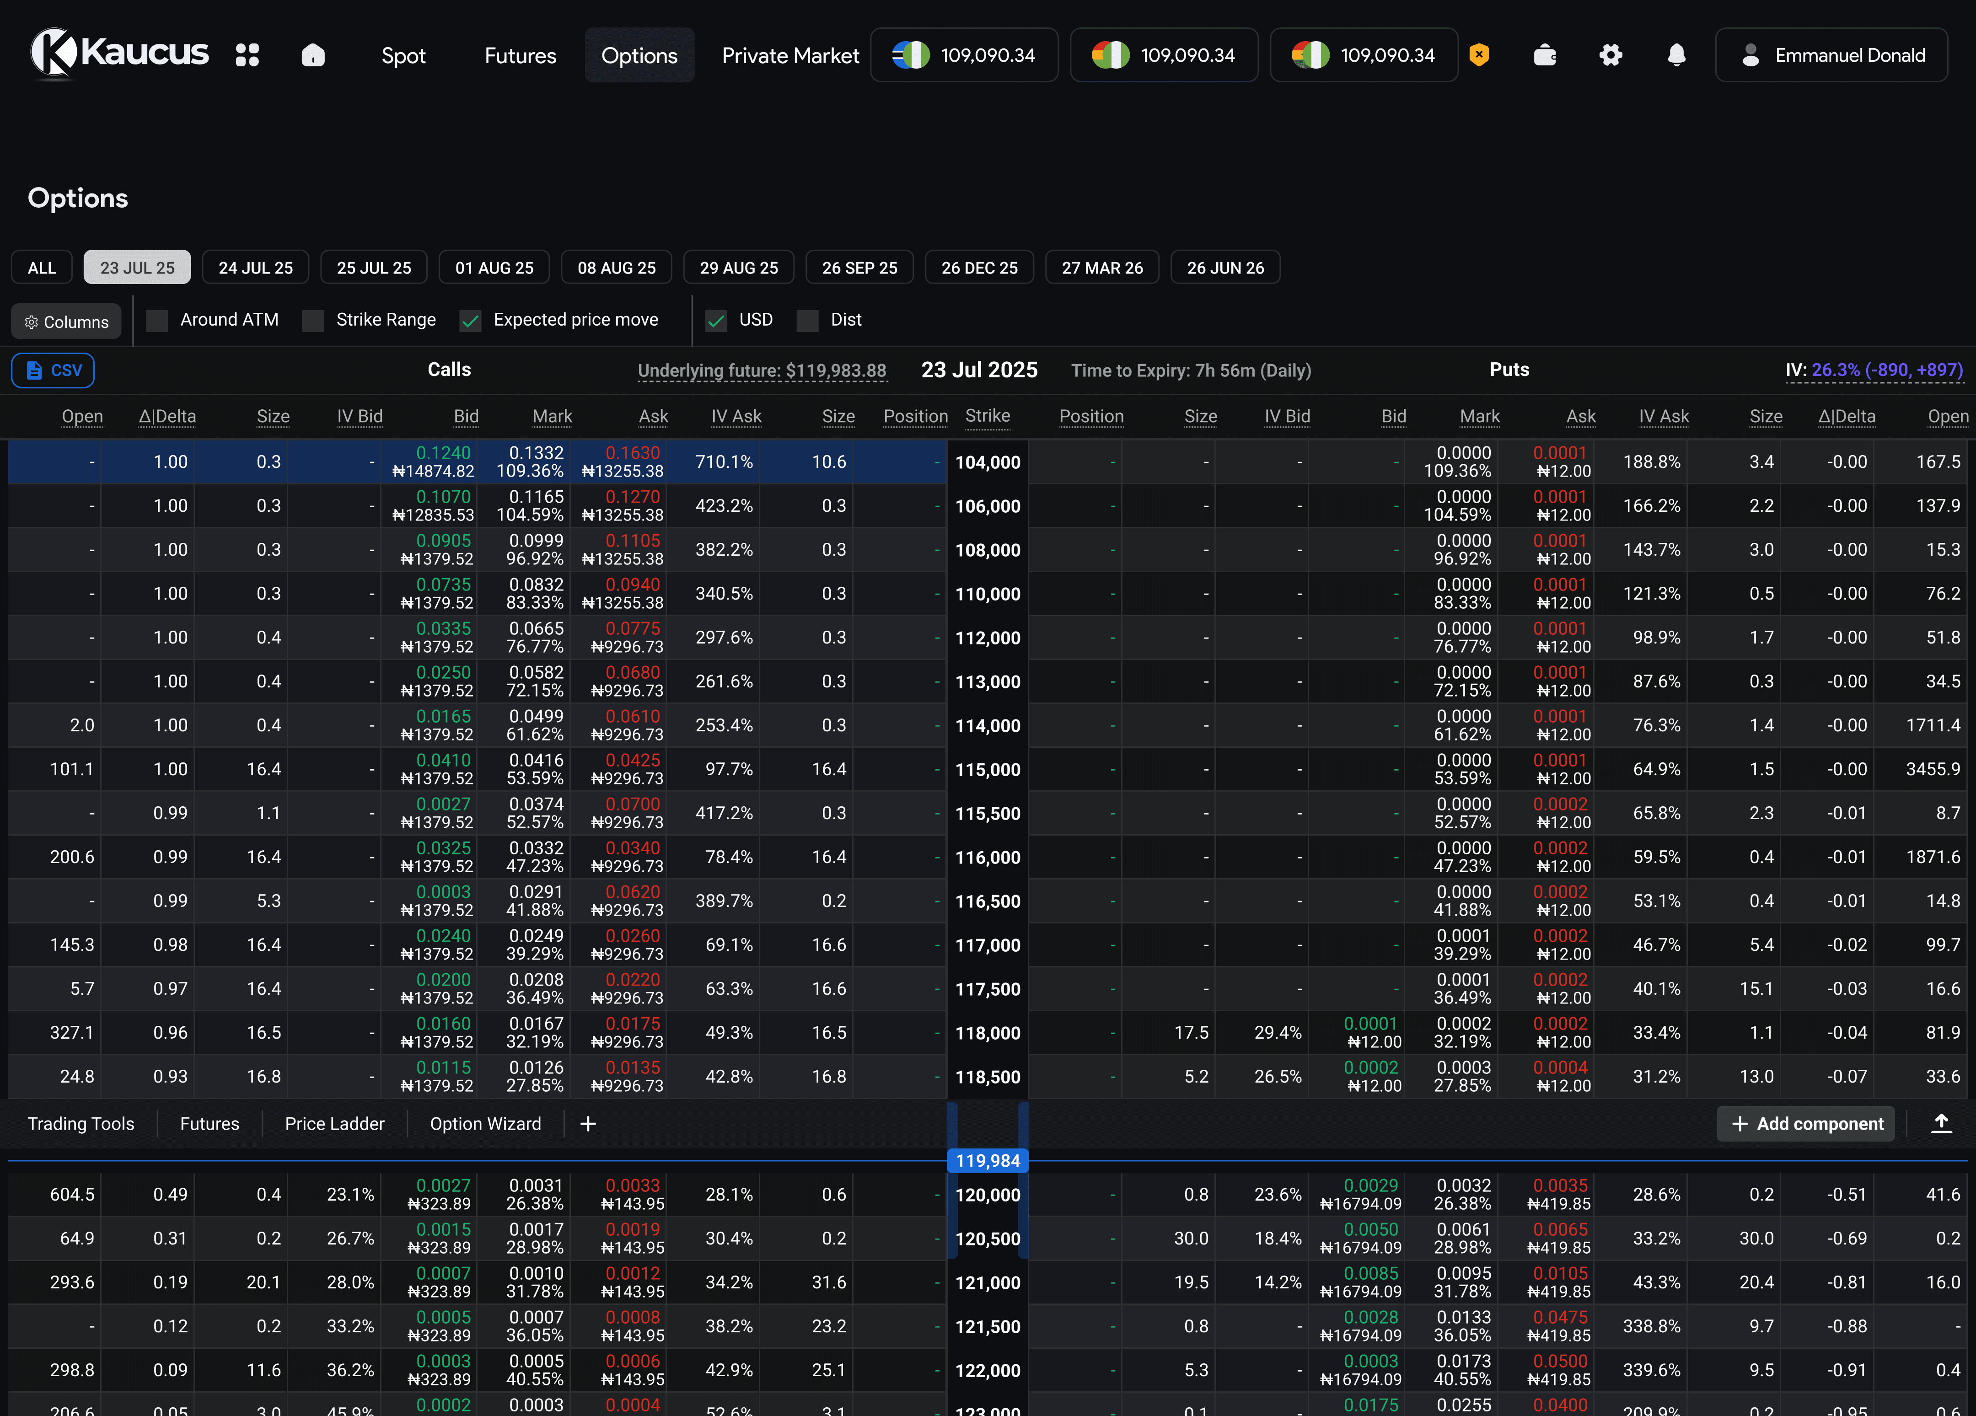Enable the Around ATM checkbox
This screenshot has height=1416, width=1976.
pyautogui.click(x=158, y=321)
